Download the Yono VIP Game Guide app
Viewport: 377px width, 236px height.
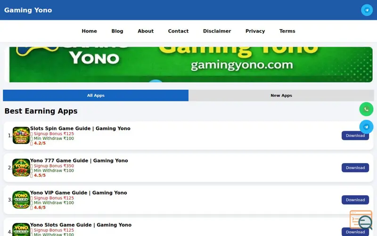pos(355,200)
